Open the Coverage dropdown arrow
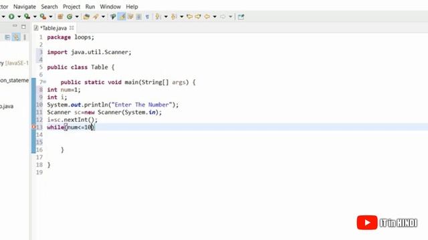This screenshot has width=428, height=240. pyautogui.click(x=35, y=17)
